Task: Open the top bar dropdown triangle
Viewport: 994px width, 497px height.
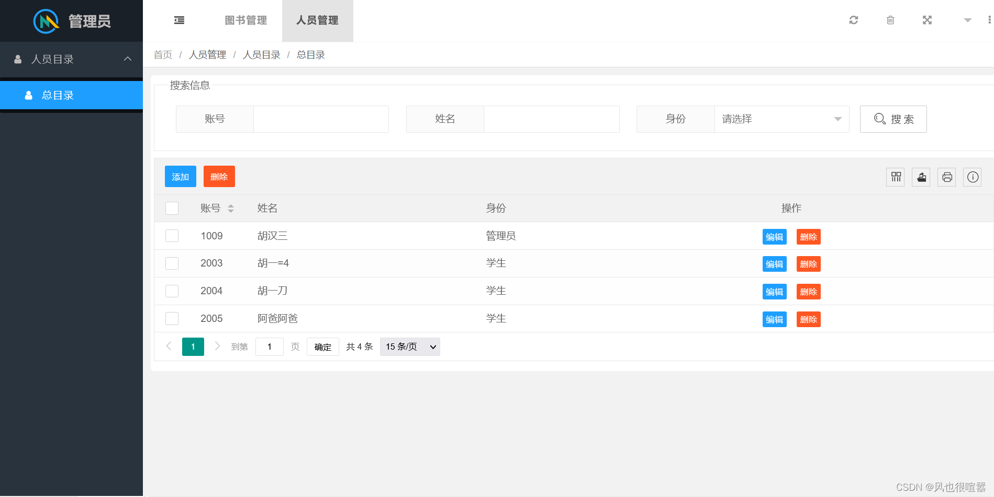Action: (x=968, y=20)
